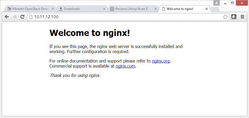Maximize the browser window

(x=232, y=3)
